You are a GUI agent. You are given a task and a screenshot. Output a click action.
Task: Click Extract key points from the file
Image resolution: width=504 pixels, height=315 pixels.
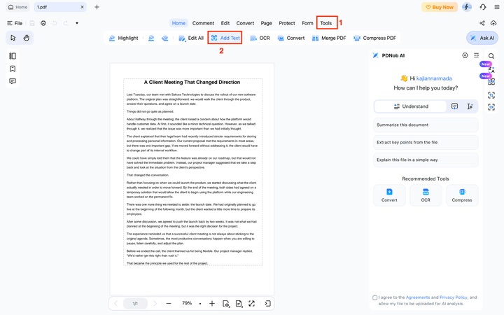(426, 142)
